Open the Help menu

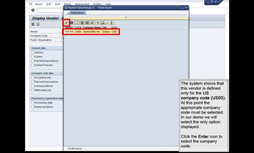(x=108, y=4)
